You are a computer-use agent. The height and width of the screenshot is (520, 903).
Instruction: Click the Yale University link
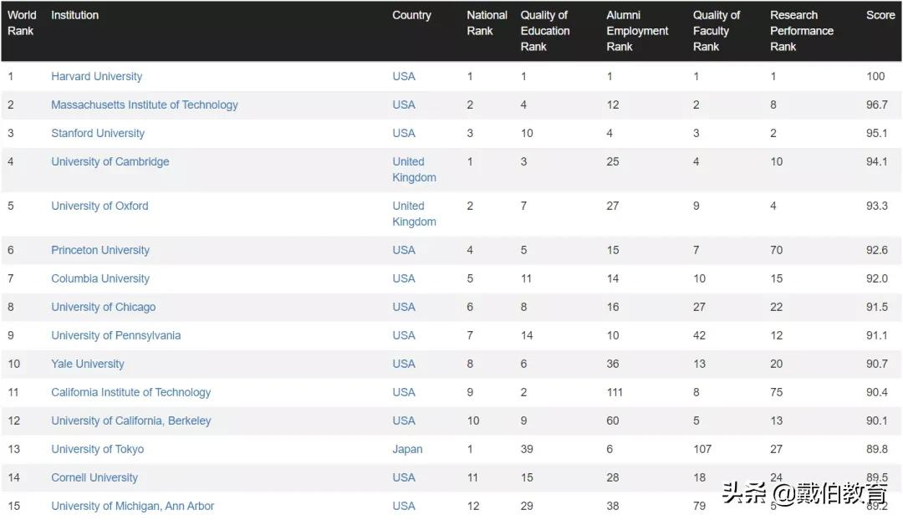click(87, 364)
